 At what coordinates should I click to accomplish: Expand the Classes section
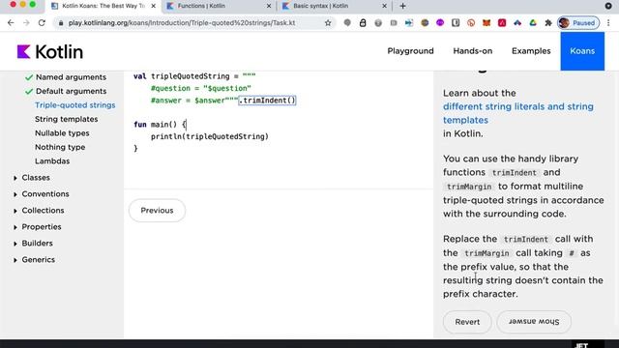pos(32,178)
